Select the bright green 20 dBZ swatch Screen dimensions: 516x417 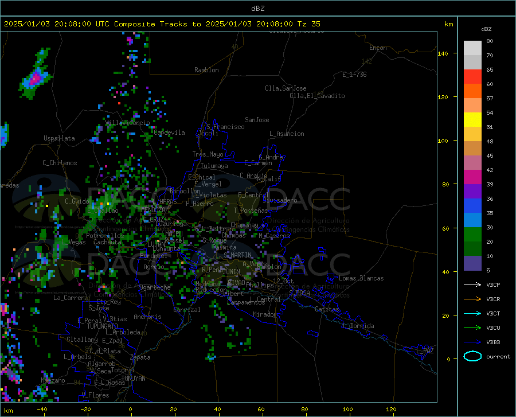point(472,235)
